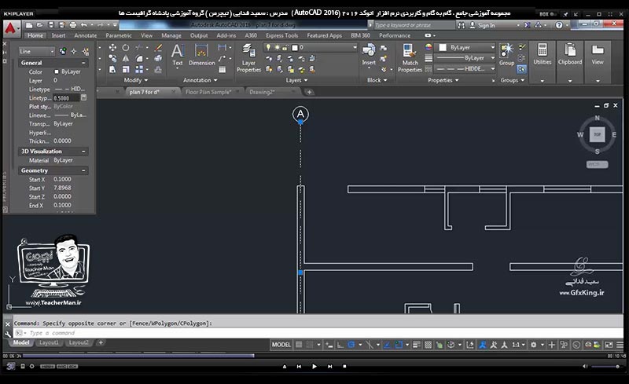
Task: Open Layer Properties manager
Action: (248, 58)
